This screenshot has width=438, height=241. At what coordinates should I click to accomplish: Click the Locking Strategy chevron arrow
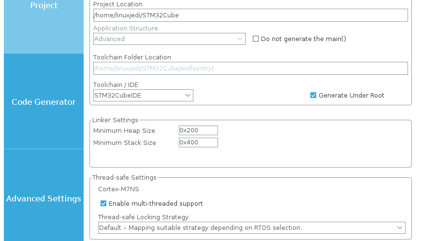tap(400, 227)
